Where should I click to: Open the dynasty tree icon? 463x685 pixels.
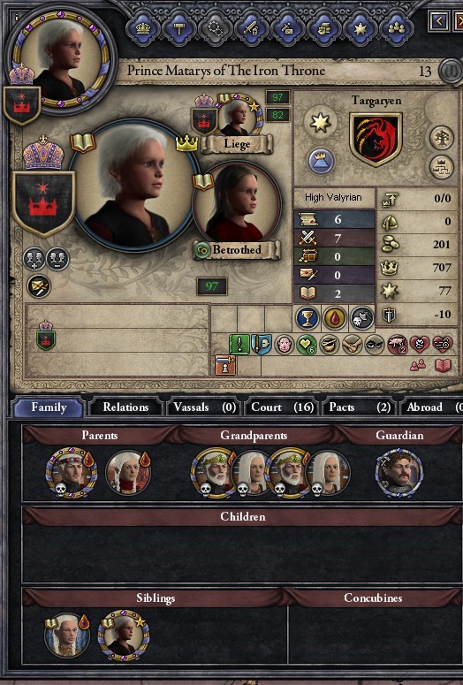pyautogui.click(x=441, y=138)
